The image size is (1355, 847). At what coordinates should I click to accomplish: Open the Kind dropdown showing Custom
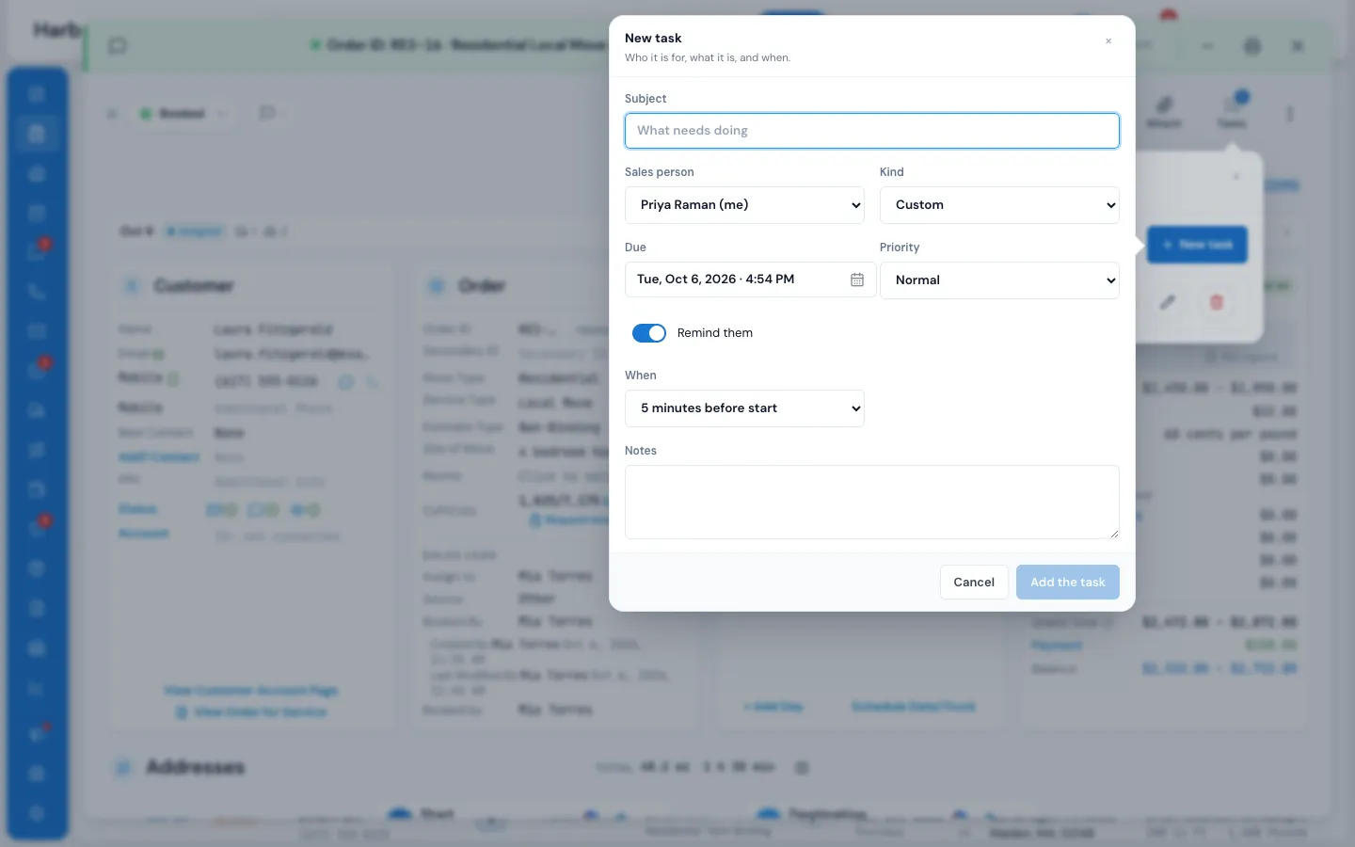pyautogui.click(x=999, y=205)
